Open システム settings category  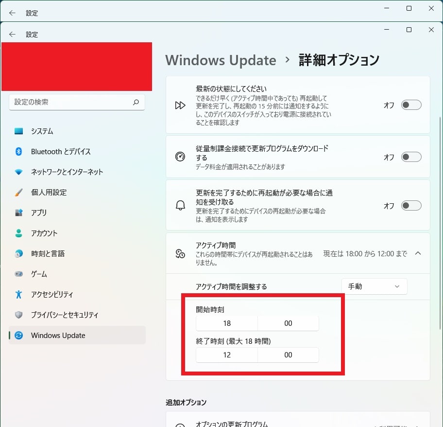77,131
